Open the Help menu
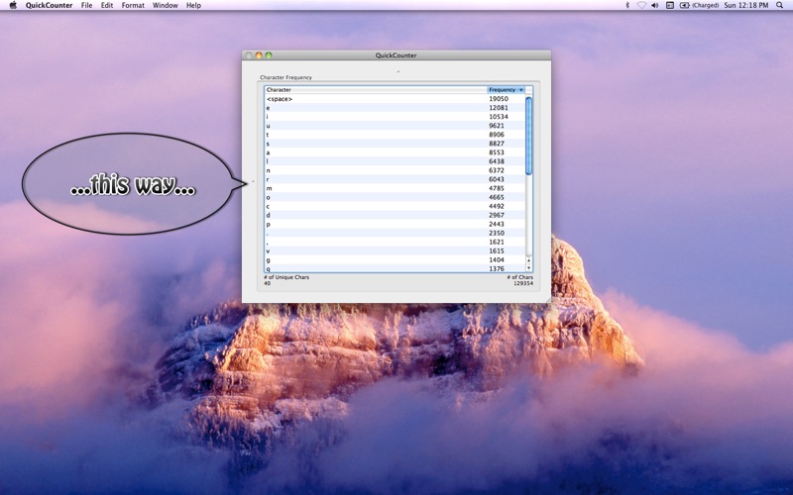 [193, 5]
